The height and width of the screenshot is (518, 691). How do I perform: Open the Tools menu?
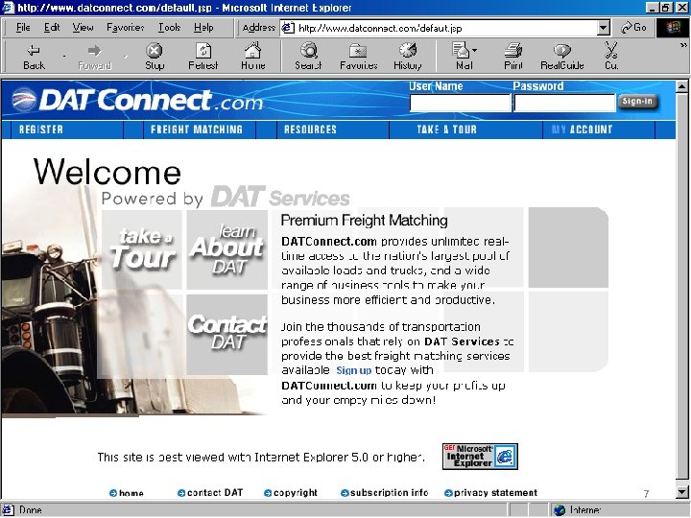169,27
